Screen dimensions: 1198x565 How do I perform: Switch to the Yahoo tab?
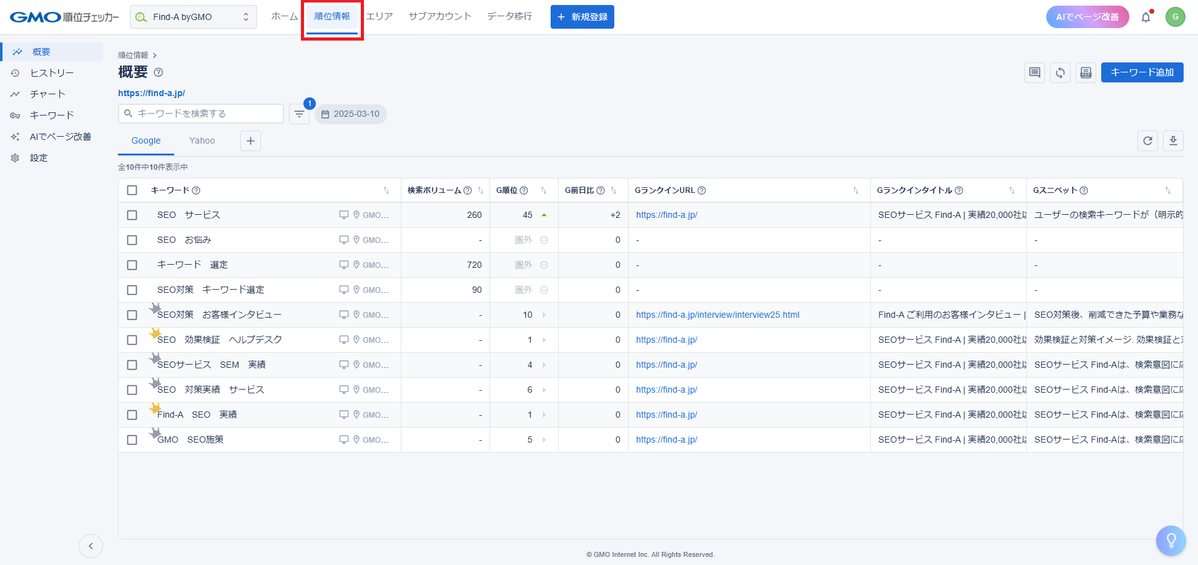(x=202, y=140)
